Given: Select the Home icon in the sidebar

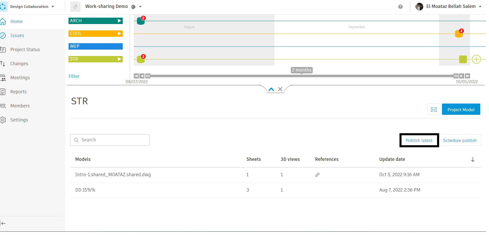Looking at the screenshot, I should pyautogui.click(x=4, y=21).
